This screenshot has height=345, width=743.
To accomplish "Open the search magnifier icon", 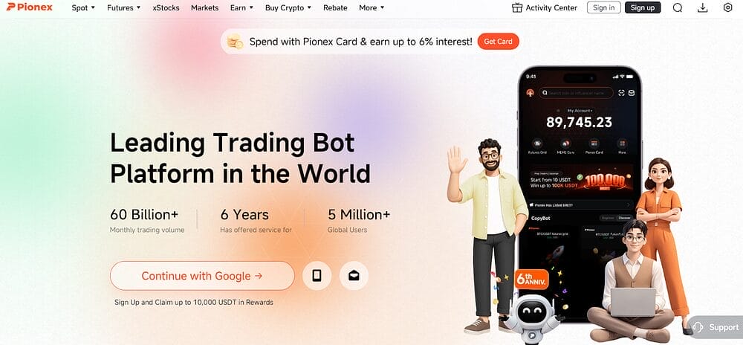I will tap(678, 7).
